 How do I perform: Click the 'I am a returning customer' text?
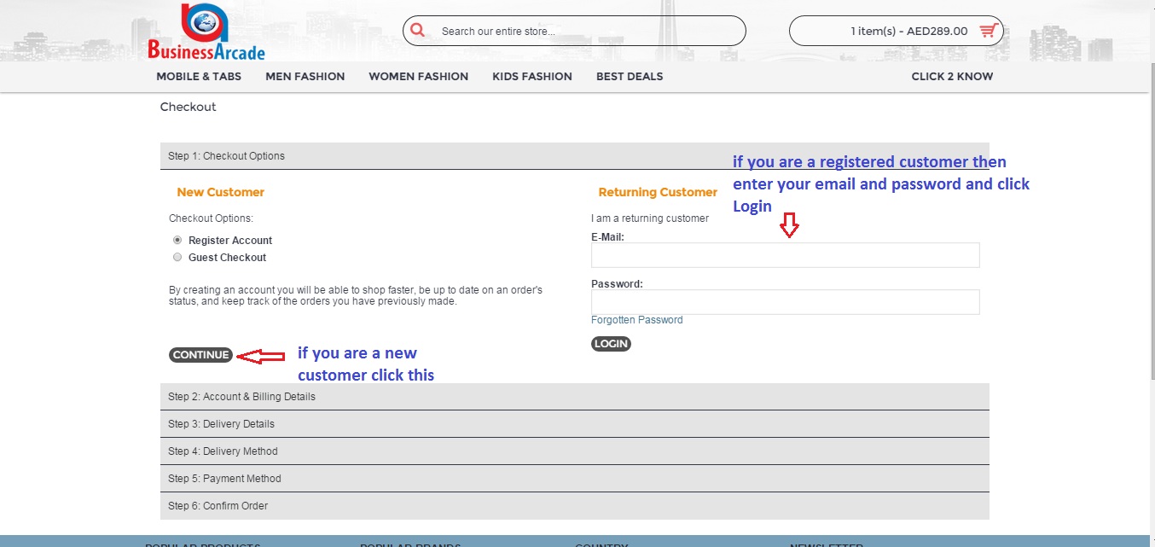(650, 218)
